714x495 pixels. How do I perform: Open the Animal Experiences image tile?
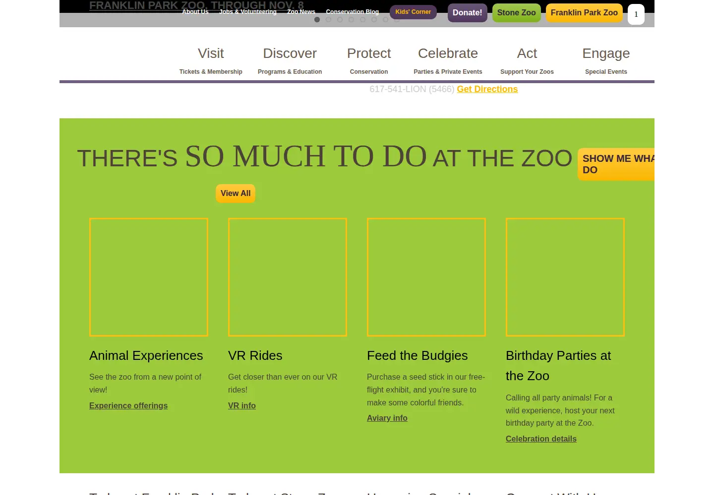(x=149, y=277)
